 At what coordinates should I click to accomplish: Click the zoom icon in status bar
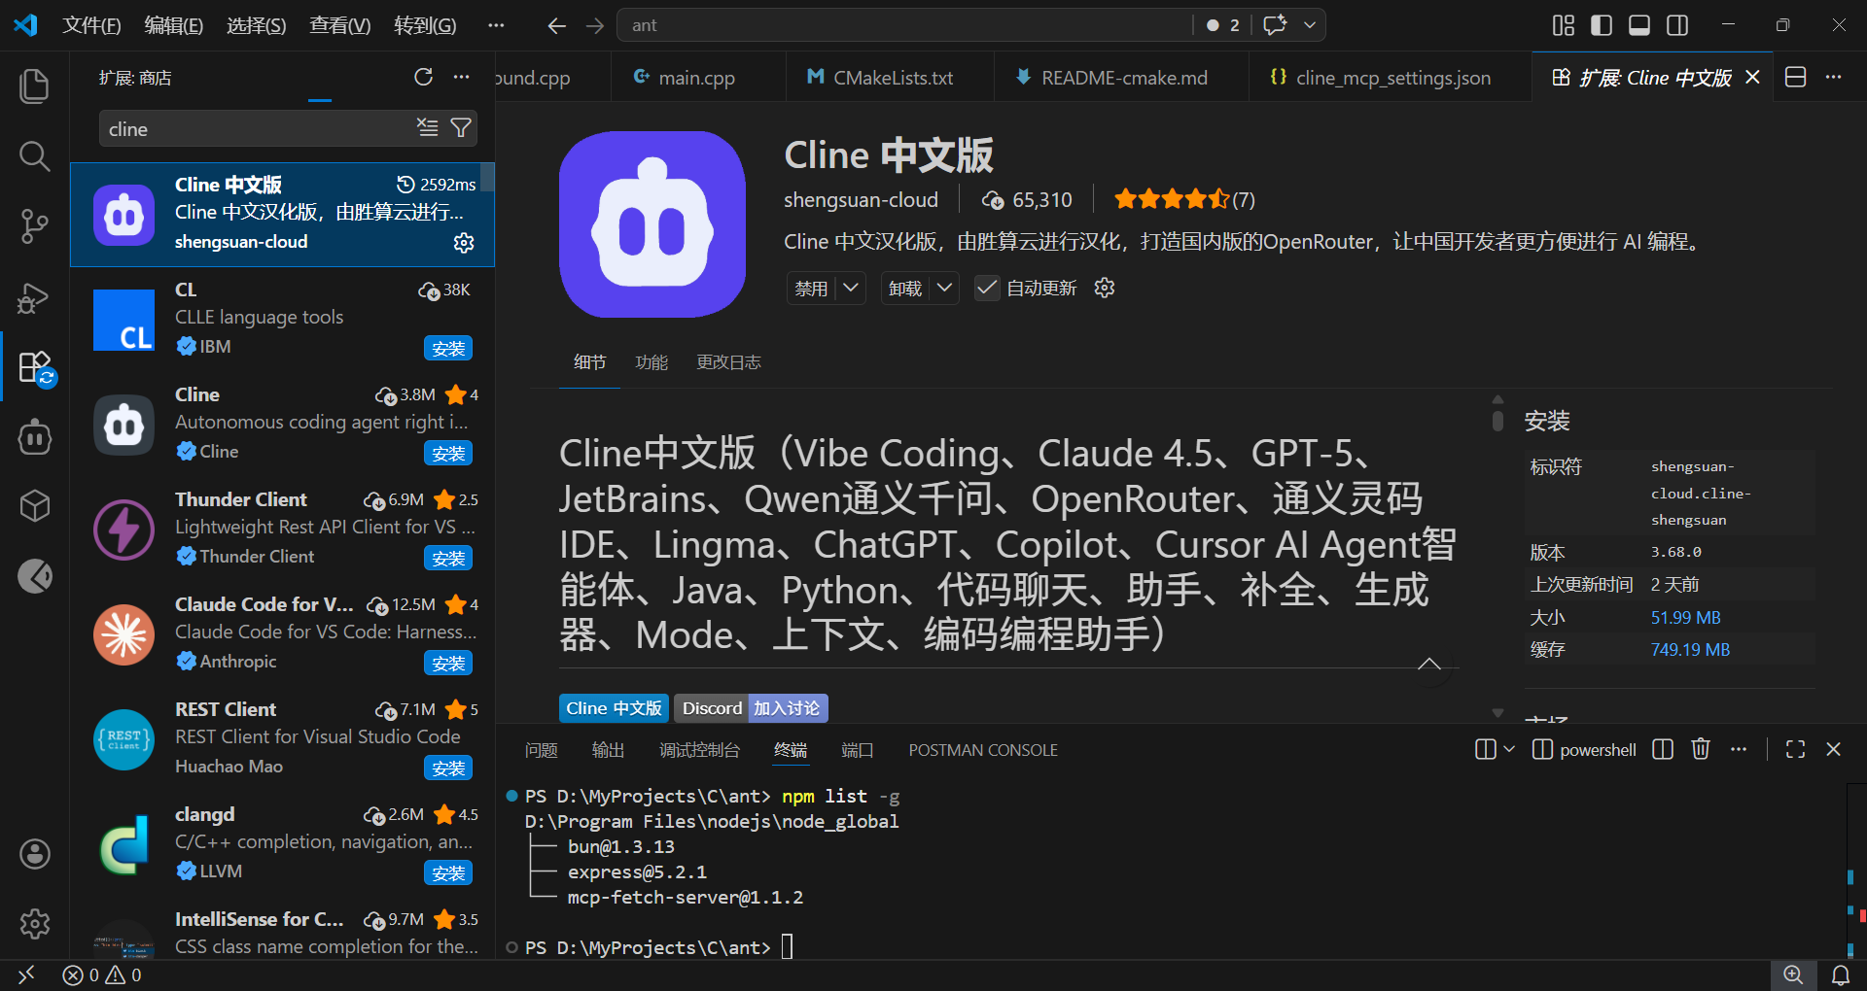(x=1793, y=974)
